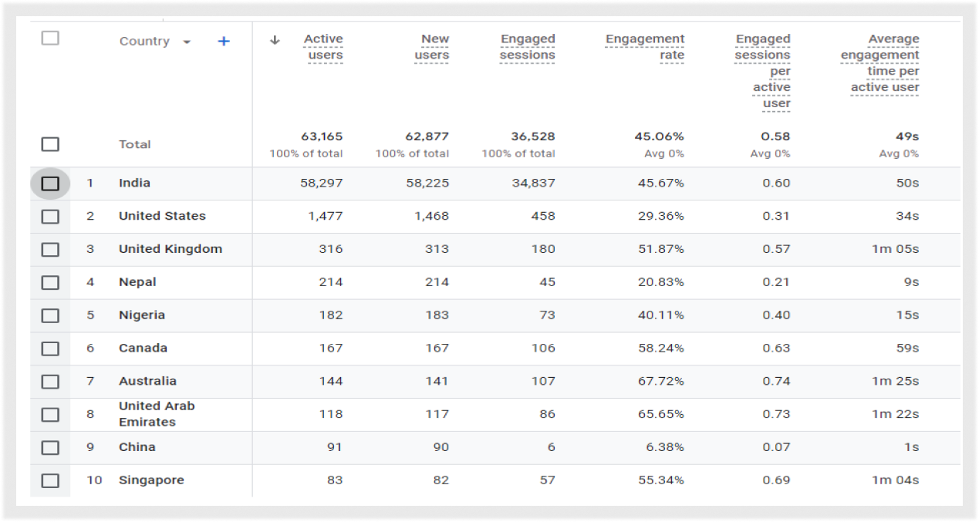Click Engaged sessions per active user header
Viewport: 979px width, 522px height.
click(762, 71)
